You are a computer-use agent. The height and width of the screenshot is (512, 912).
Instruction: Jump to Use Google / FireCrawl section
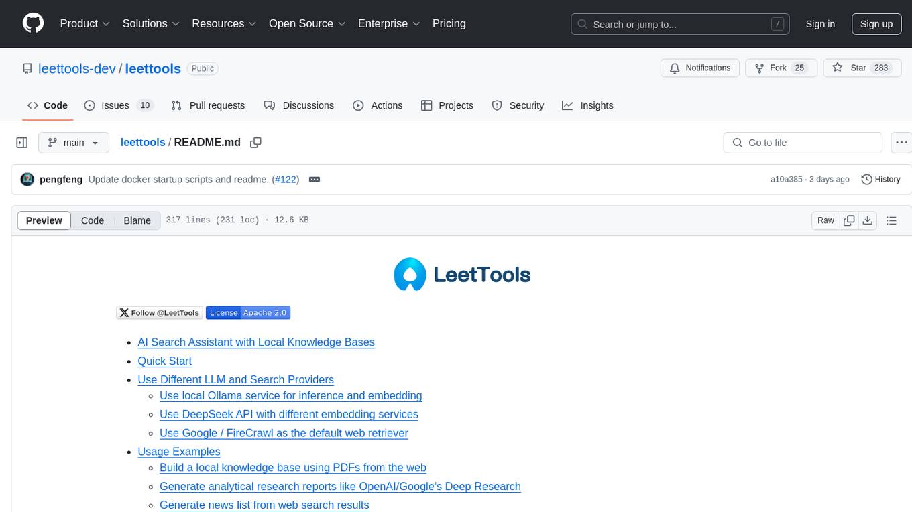(284, 434)
